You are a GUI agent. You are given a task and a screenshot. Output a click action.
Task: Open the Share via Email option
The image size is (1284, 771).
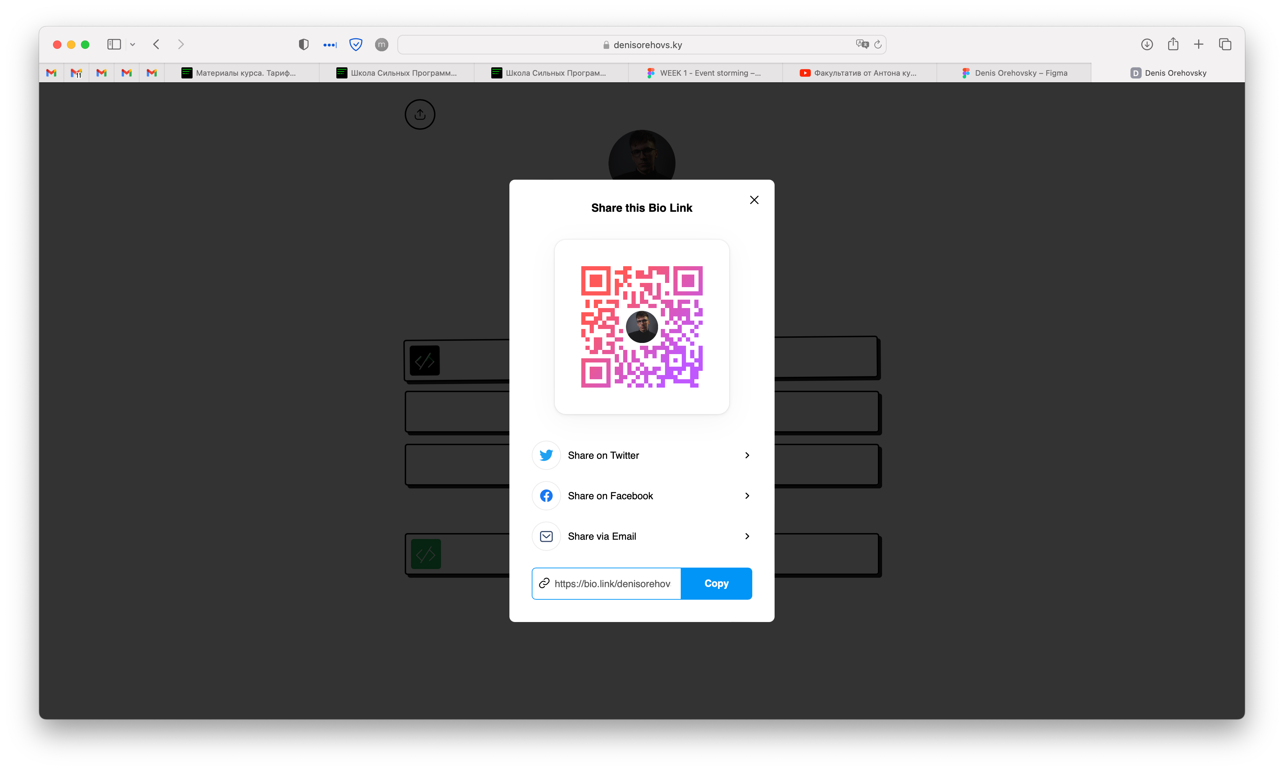click(642, 536)
